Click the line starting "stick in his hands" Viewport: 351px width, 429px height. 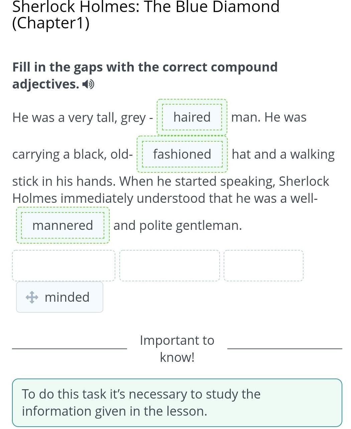click(x=170, y=181)
